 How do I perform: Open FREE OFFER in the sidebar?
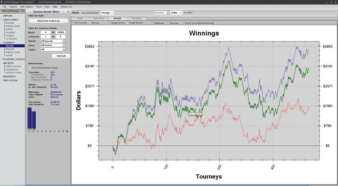click(10, 80)
